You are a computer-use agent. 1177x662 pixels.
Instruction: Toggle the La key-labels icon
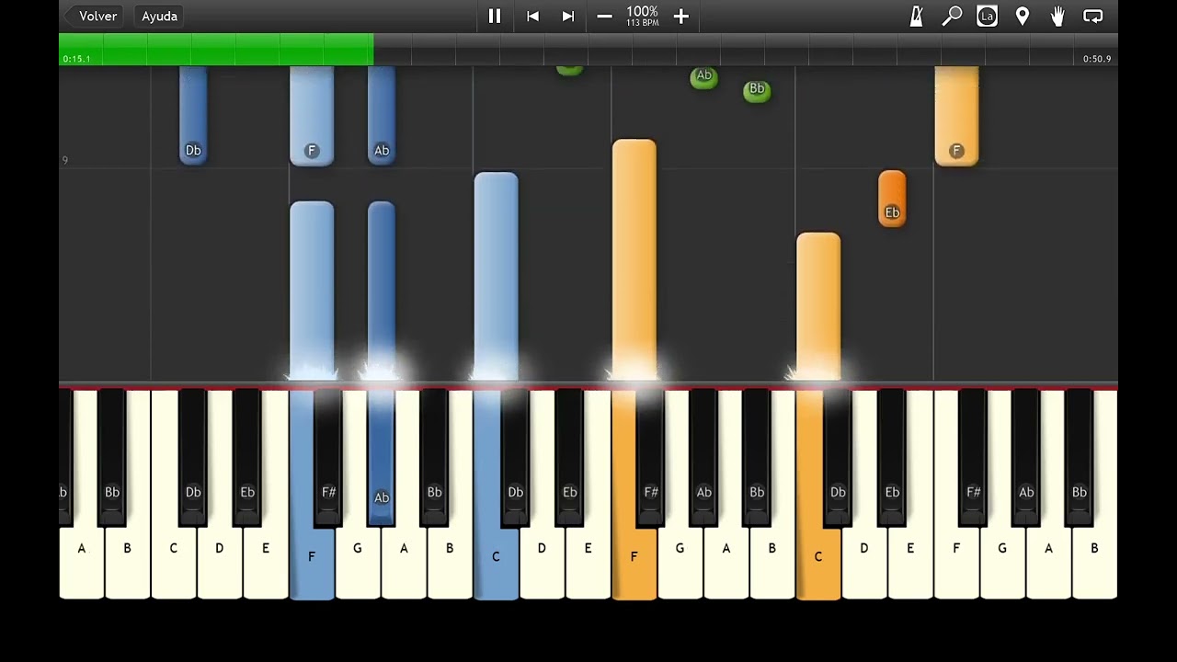coord(987,16)
